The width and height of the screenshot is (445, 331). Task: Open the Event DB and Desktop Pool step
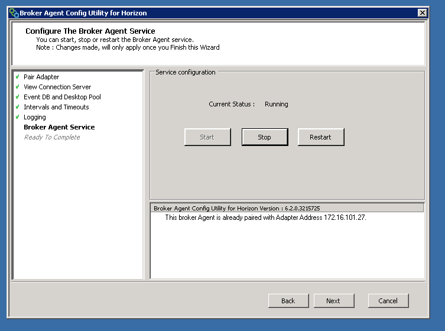pos(62,97)
